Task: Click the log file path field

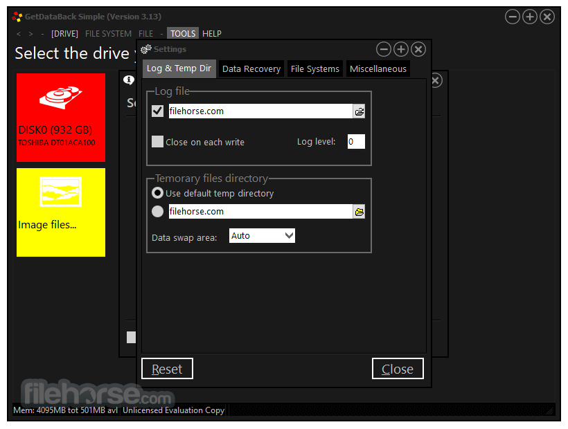Action: click(260, 111)
